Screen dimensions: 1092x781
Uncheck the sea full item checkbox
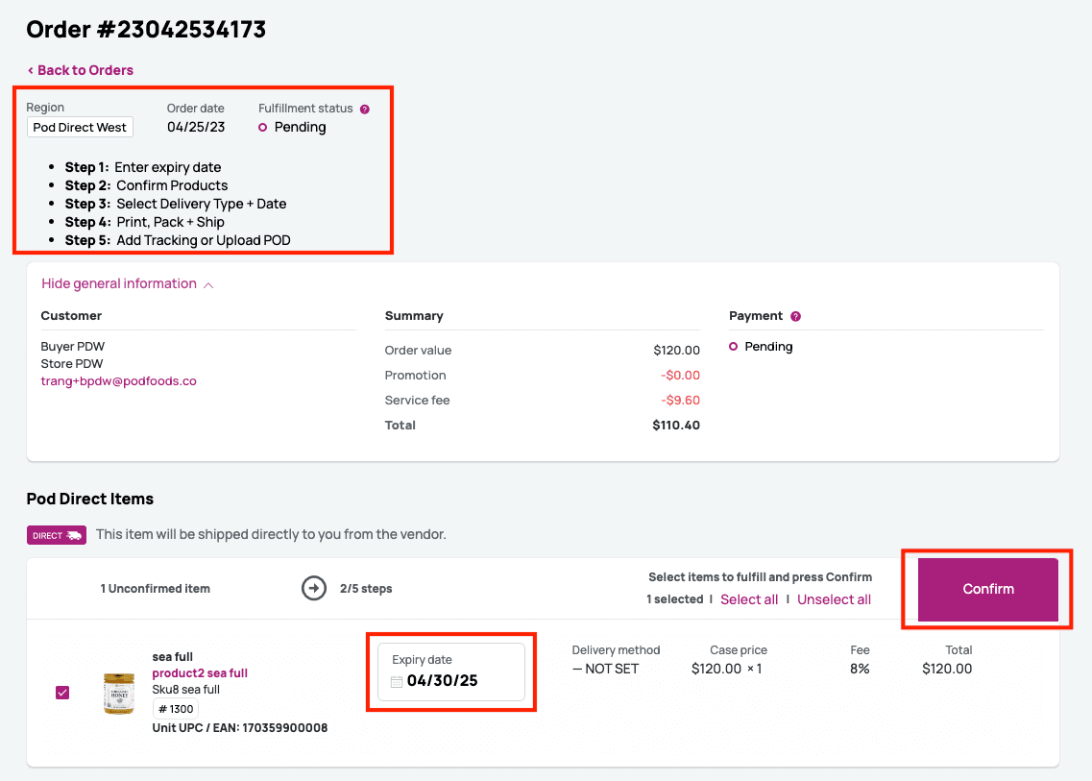tap(62, 693)
